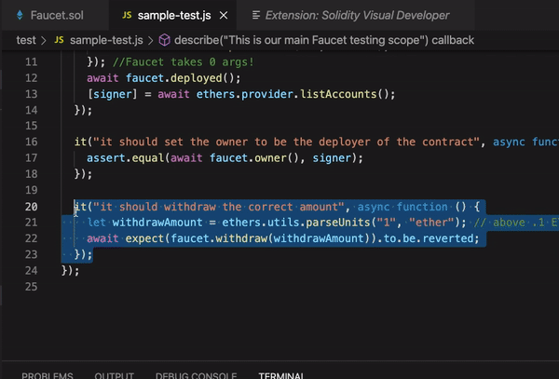Open the OUTPUT panel tab

click(114, 375)
